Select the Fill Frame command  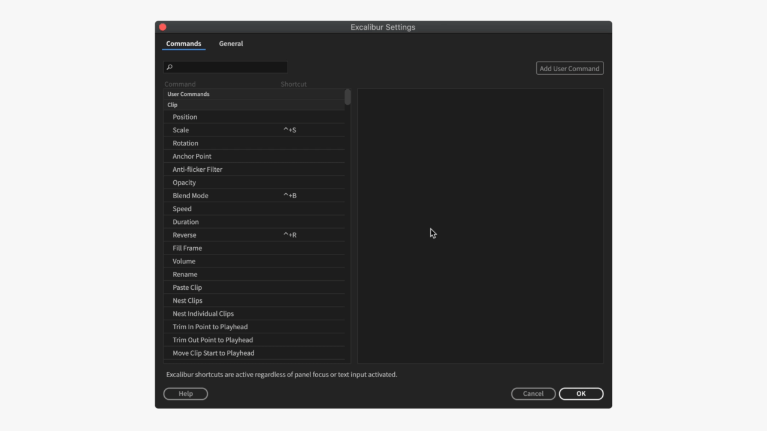[254, 248]
